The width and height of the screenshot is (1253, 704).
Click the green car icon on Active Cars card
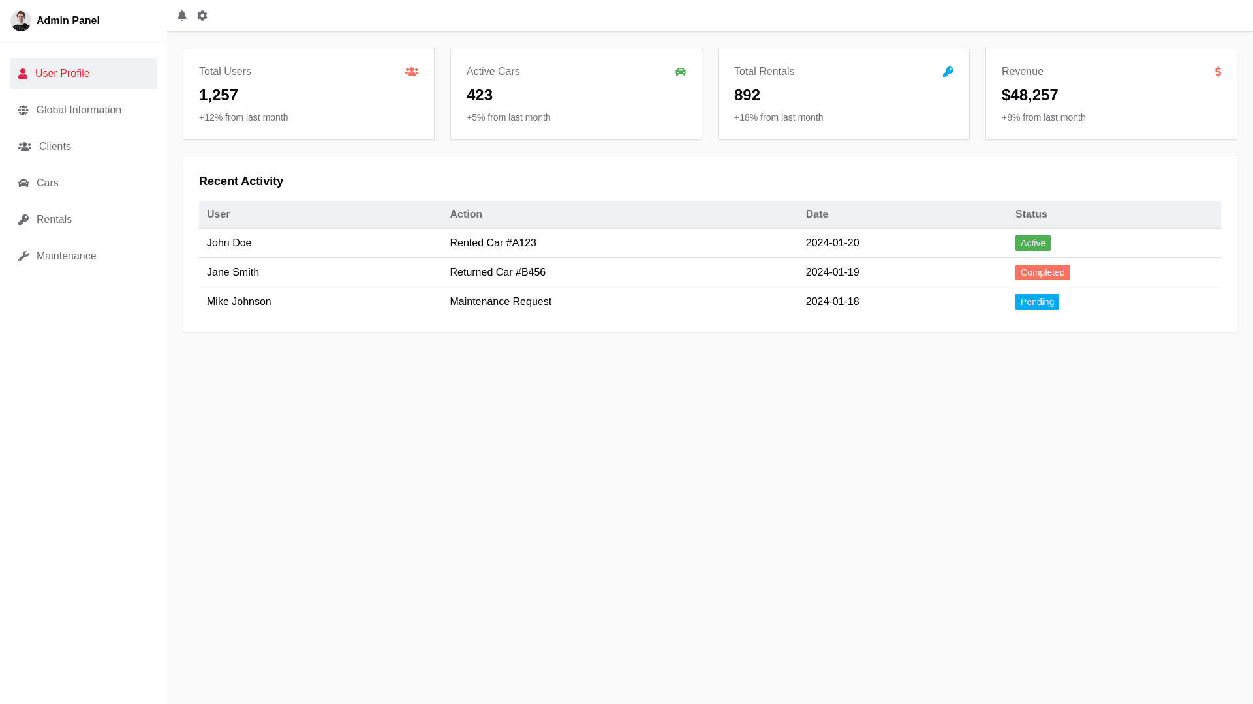point(681,72)
